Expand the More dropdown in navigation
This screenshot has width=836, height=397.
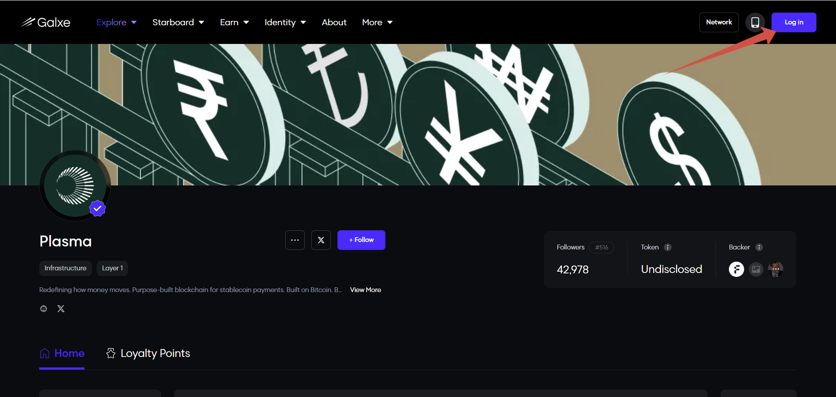377,22
